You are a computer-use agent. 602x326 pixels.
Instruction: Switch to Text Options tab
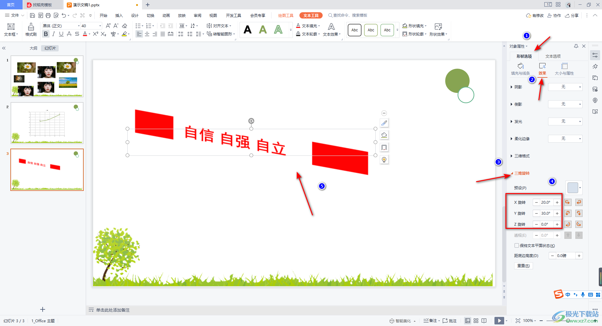point(553,56)
